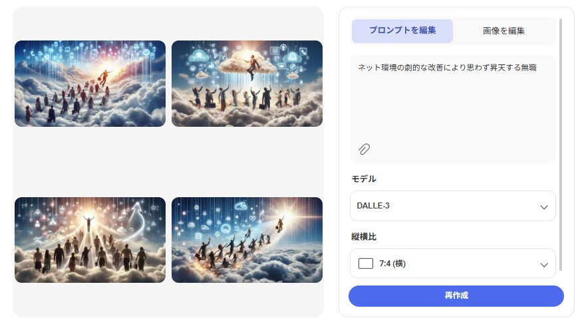Switch to the 画像を編集 tab

[x=504, y=31]
